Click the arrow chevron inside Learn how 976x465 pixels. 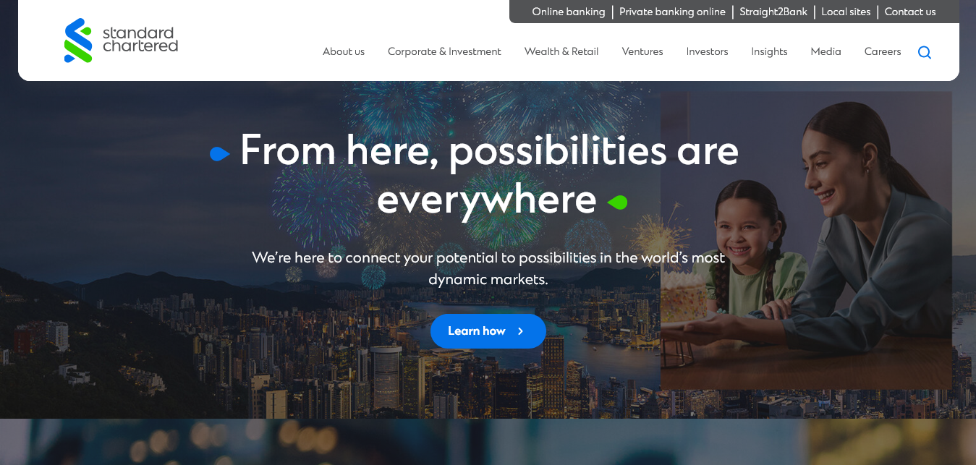coord(520,331)
